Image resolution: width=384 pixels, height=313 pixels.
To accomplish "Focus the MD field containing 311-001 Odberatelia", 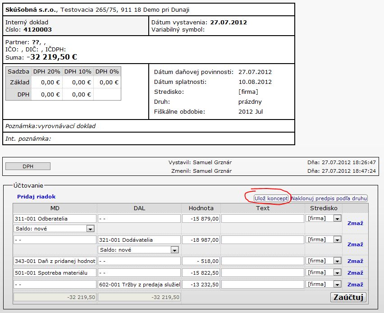I will click(55, 219).
